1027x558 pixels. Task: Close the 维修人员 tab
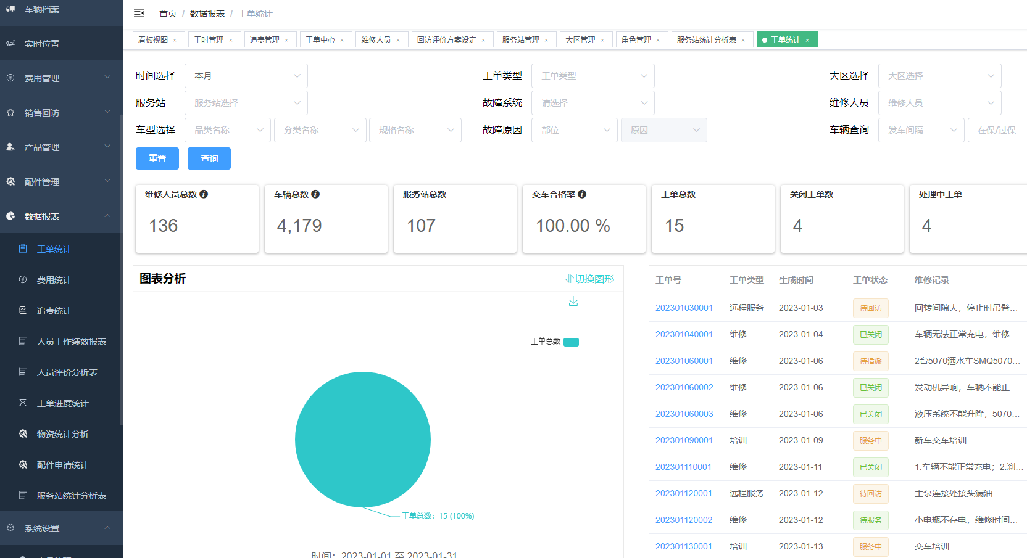[398, 40]
